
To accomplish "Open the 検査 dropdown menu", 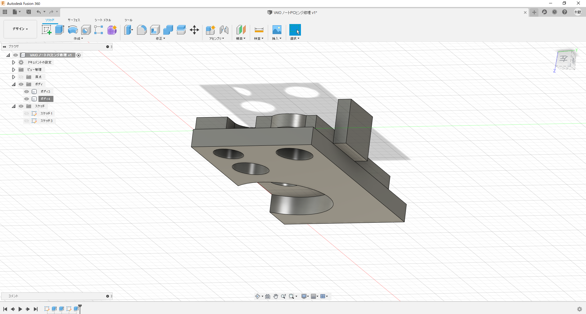I will (259, 39).
